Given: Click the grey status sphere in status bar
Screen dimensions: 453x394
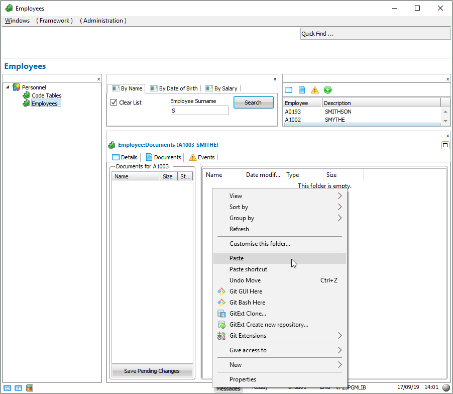Looking at the screenshot, I should click(x=445, y=387).
